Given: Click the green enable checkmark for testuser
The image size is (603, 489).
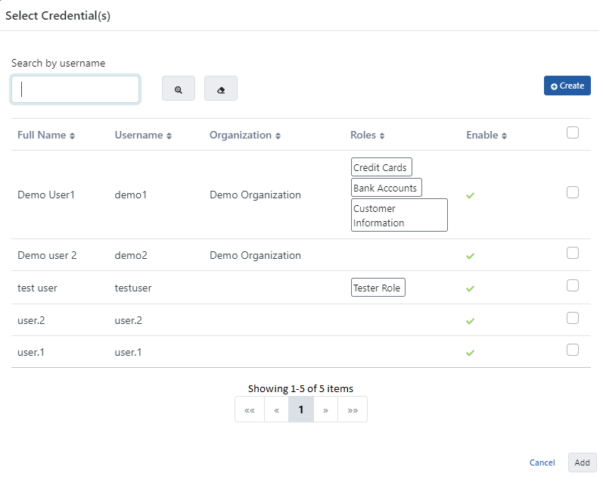Looking at the screenshot, I should [470, 288].
